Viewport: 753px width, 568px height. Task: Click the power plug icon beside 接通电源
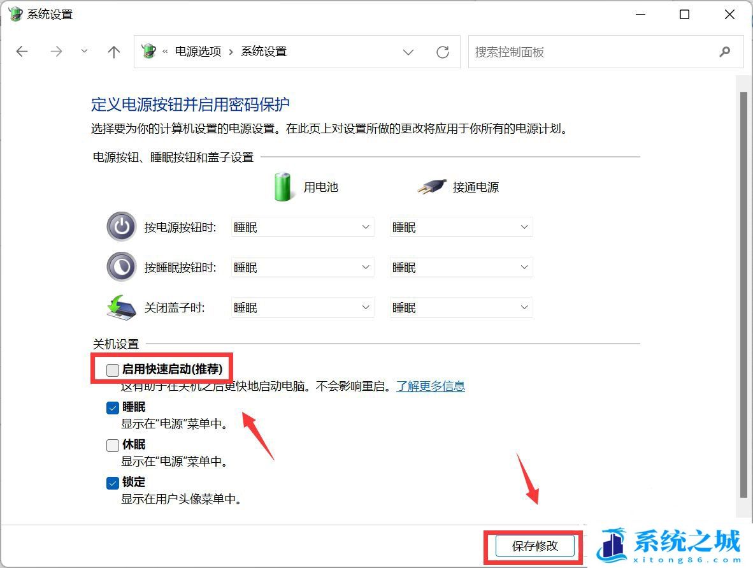click(431, 186)
